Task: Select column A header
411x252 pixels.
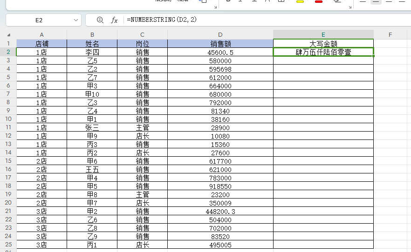Action: click(x=41, y=34)
